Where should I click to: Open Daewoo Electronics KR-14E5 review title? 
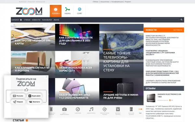click(169, 95)
